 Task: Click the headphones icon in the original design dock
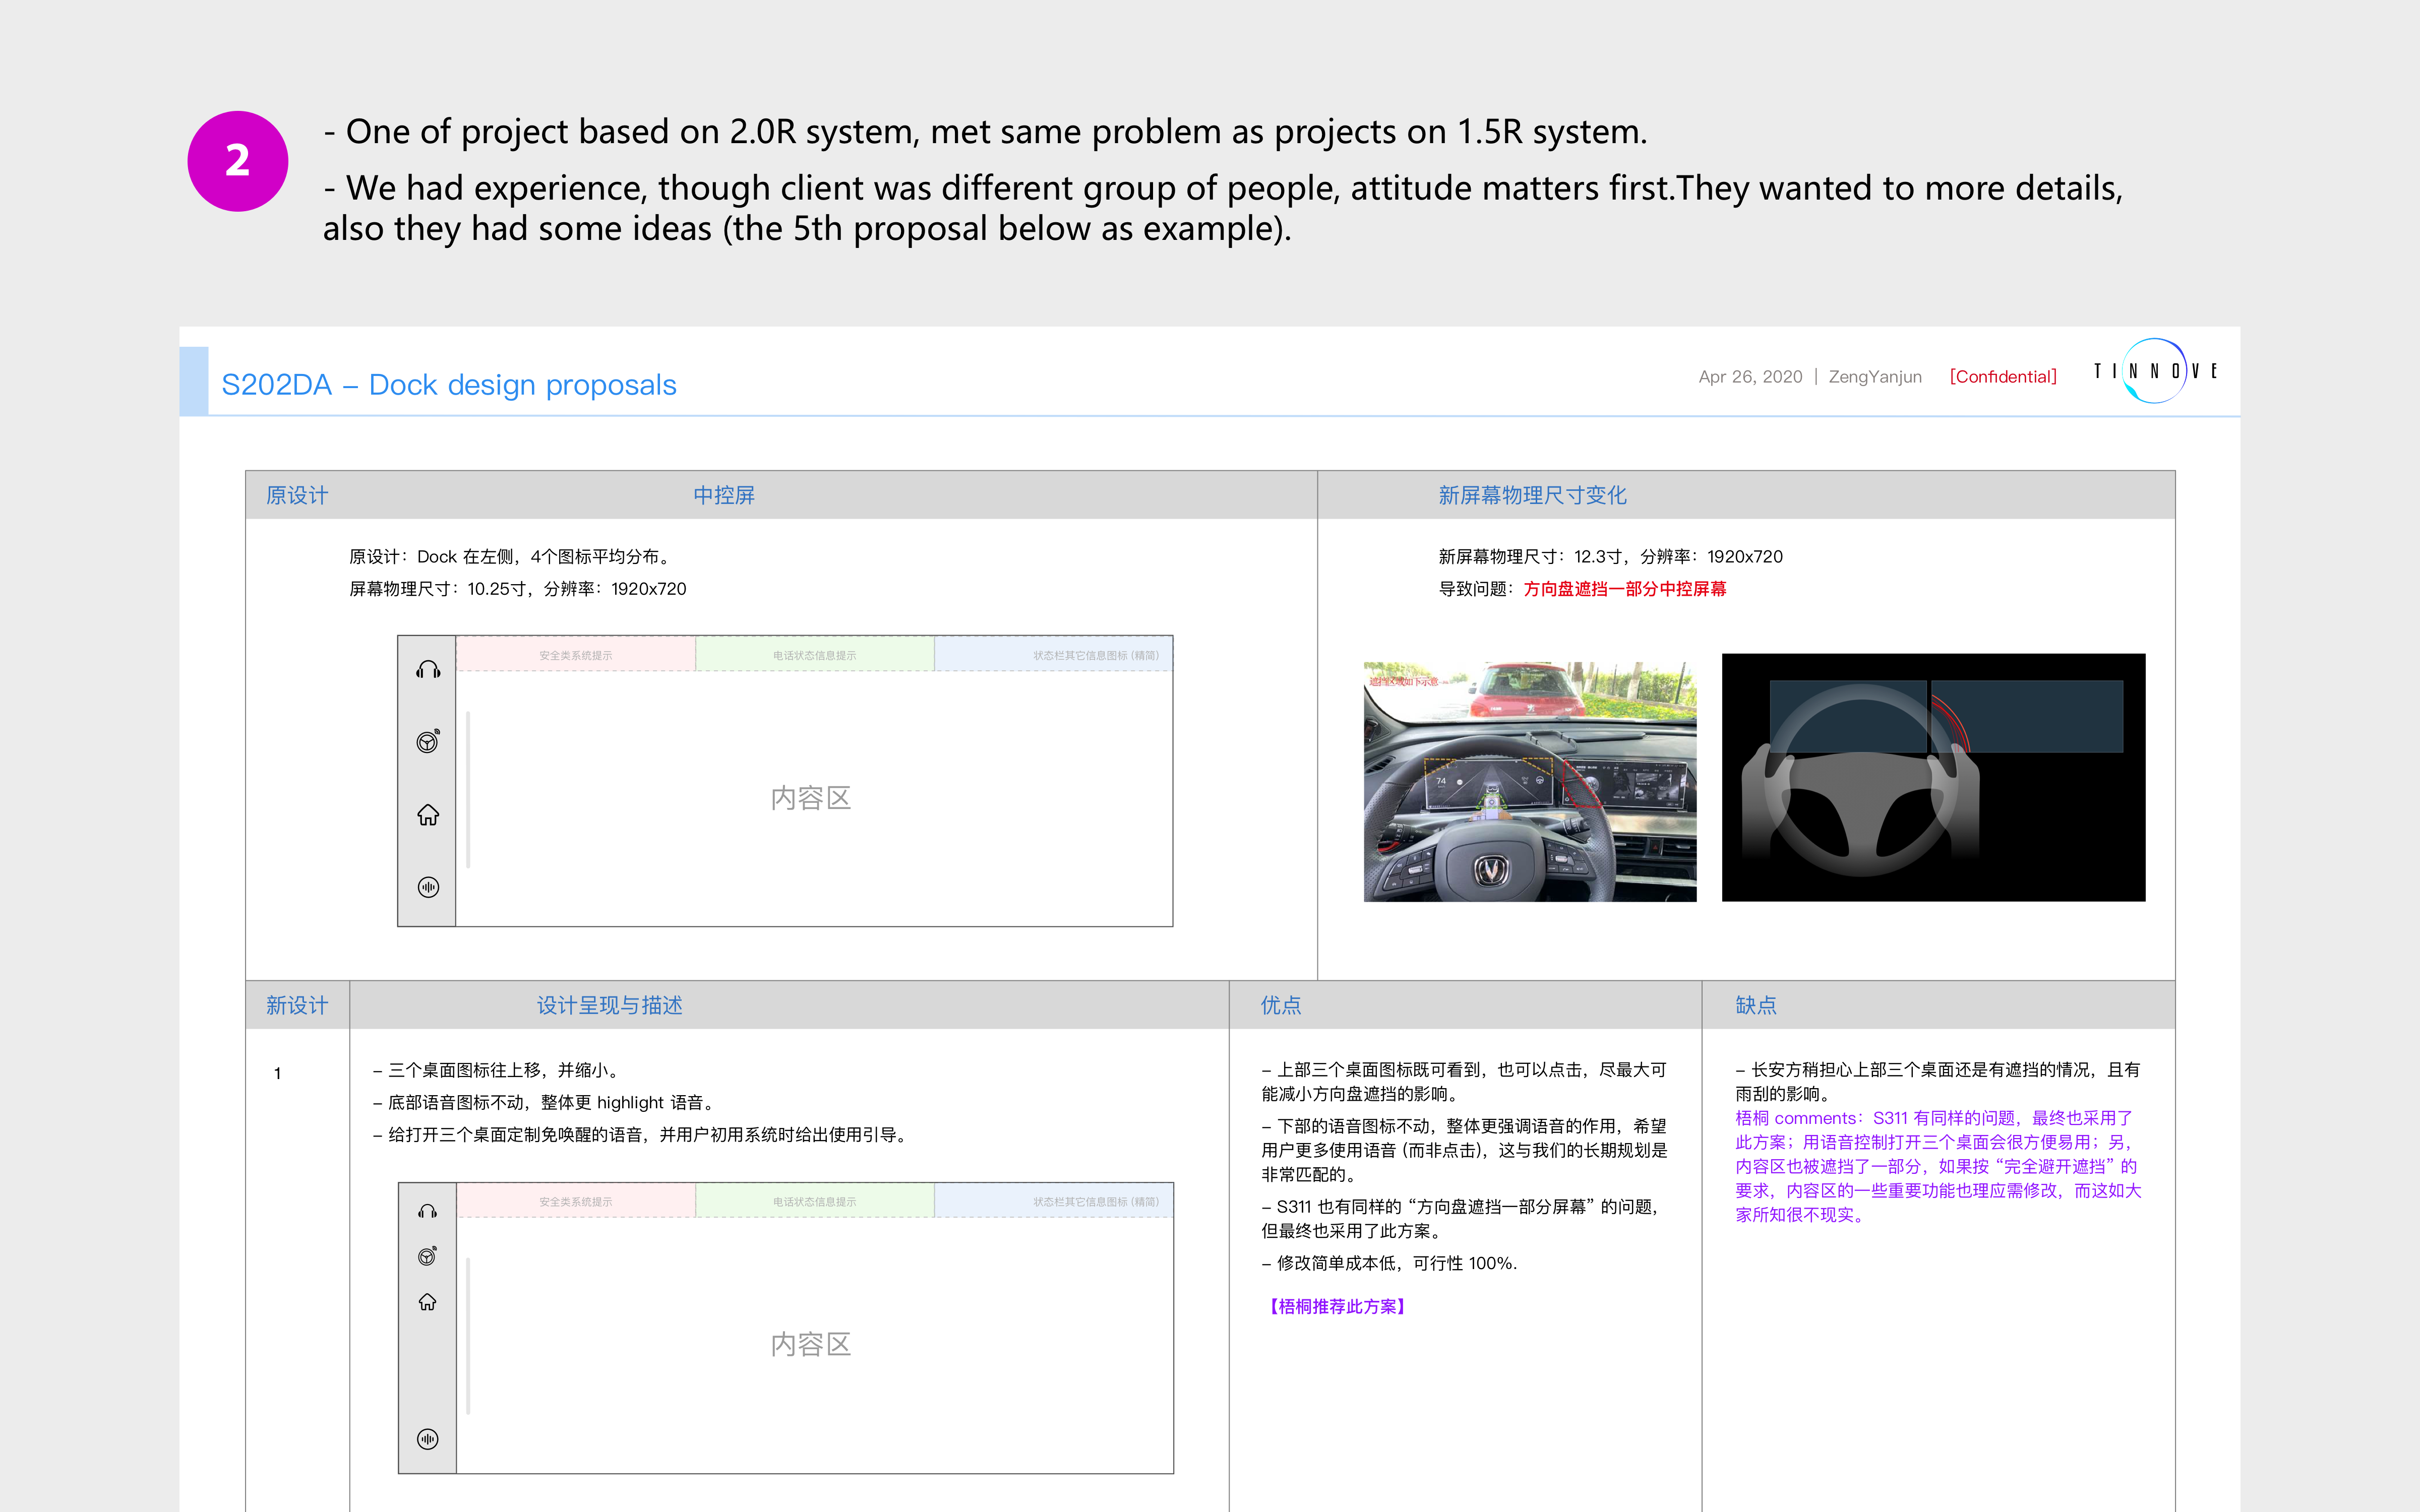coord(428,670)
